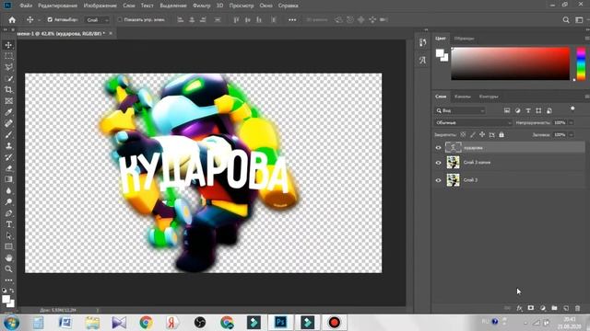The height and width of the screenshot is (331, 590).
Task: Open the Character panel icon in dock
Action: [422, 60]
